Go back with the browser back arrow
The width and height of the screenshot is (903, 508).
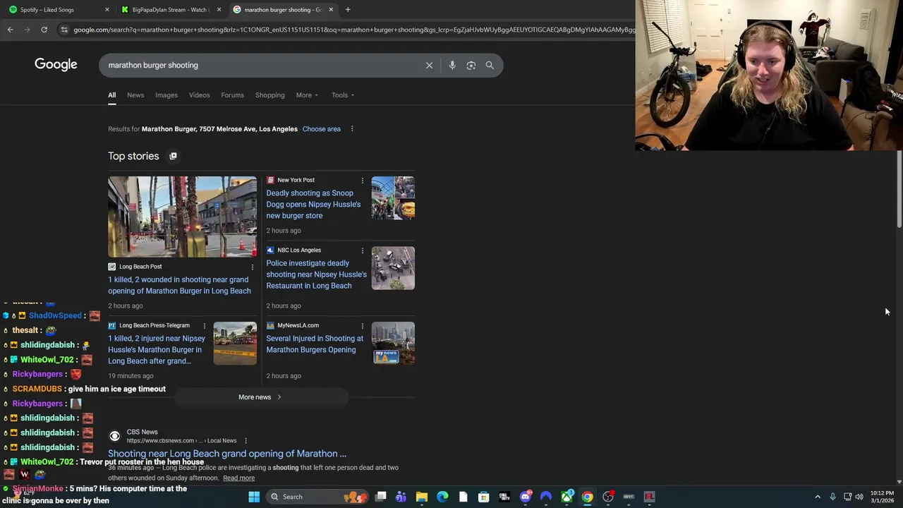click(x=10, y=30)
